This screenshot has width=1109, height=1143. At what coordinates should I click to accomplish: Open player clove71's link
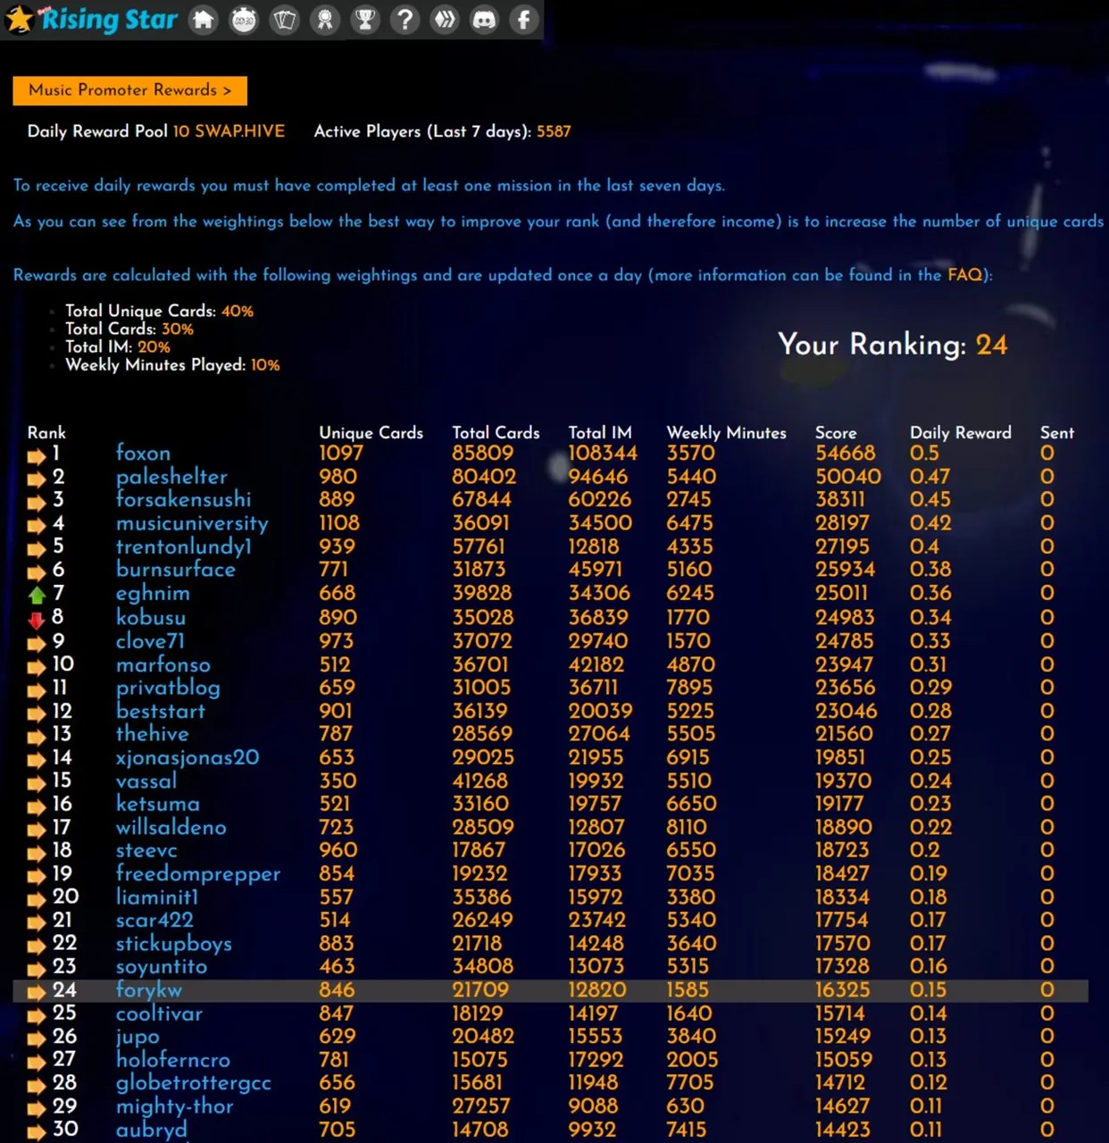click(150, 641)
